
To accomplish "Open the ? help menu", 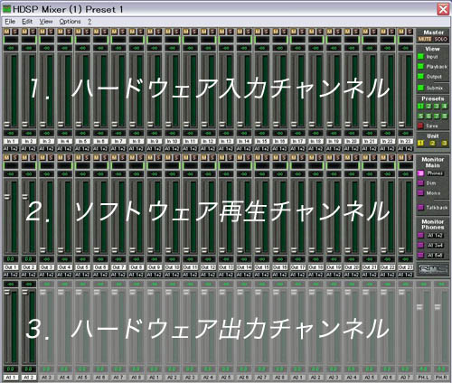I will pos(89,22).
